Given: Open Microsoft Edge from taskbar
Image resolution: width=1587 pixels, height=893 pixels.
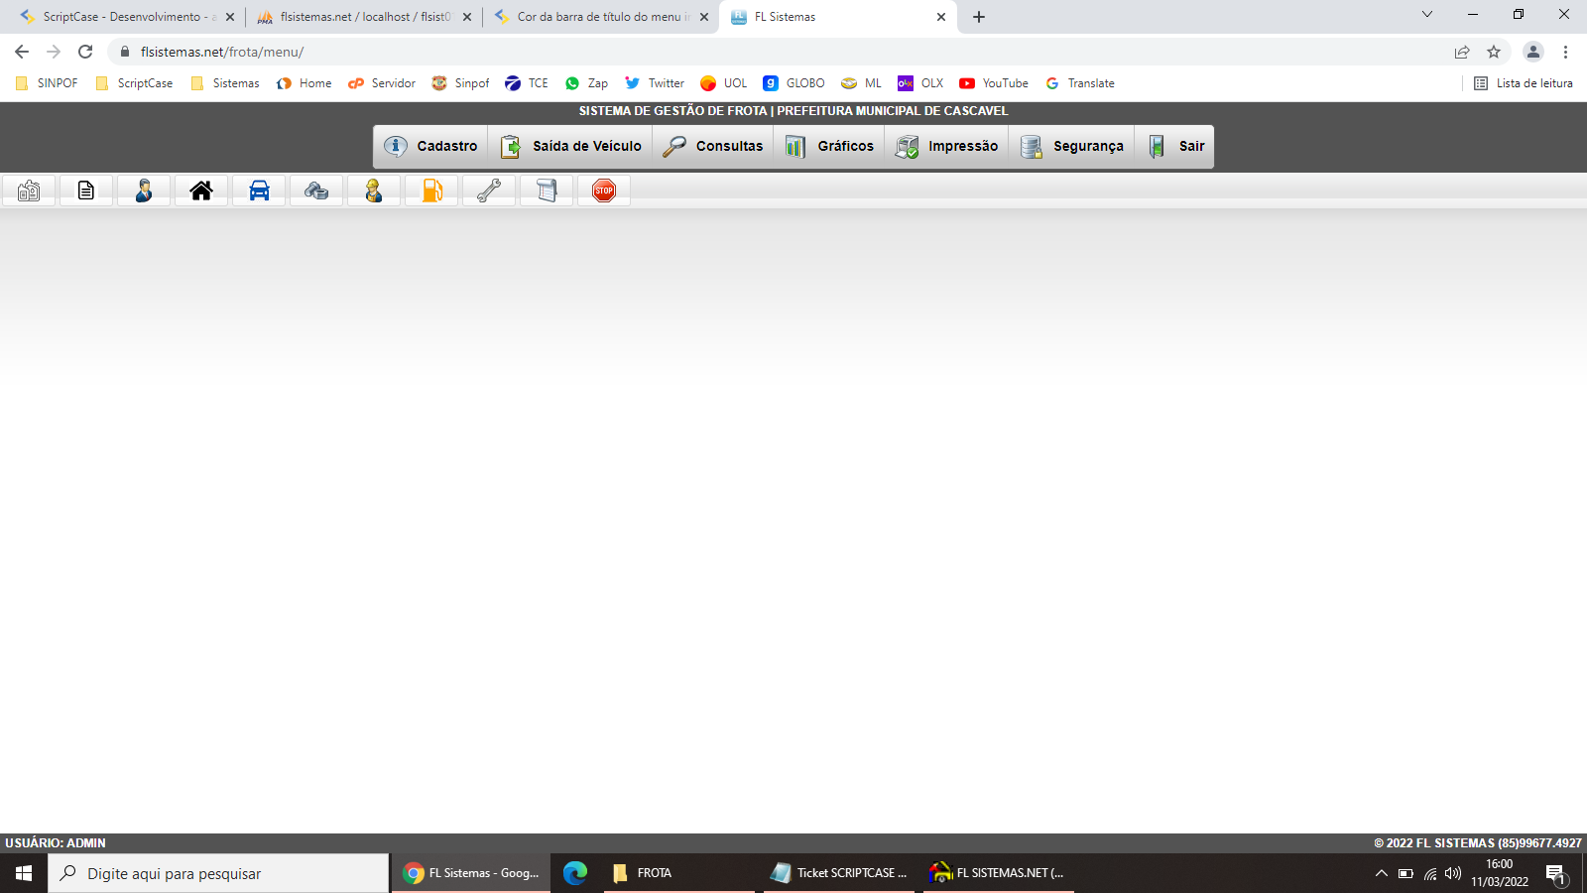Looking at the screenshot, I should pyautogui.click(x=575, y=873).
